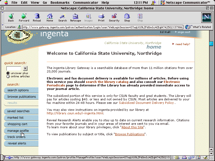The width and height of the screenshot is (215, 161).
Task: Open the Security info button
Action: (x=114, y=18)
